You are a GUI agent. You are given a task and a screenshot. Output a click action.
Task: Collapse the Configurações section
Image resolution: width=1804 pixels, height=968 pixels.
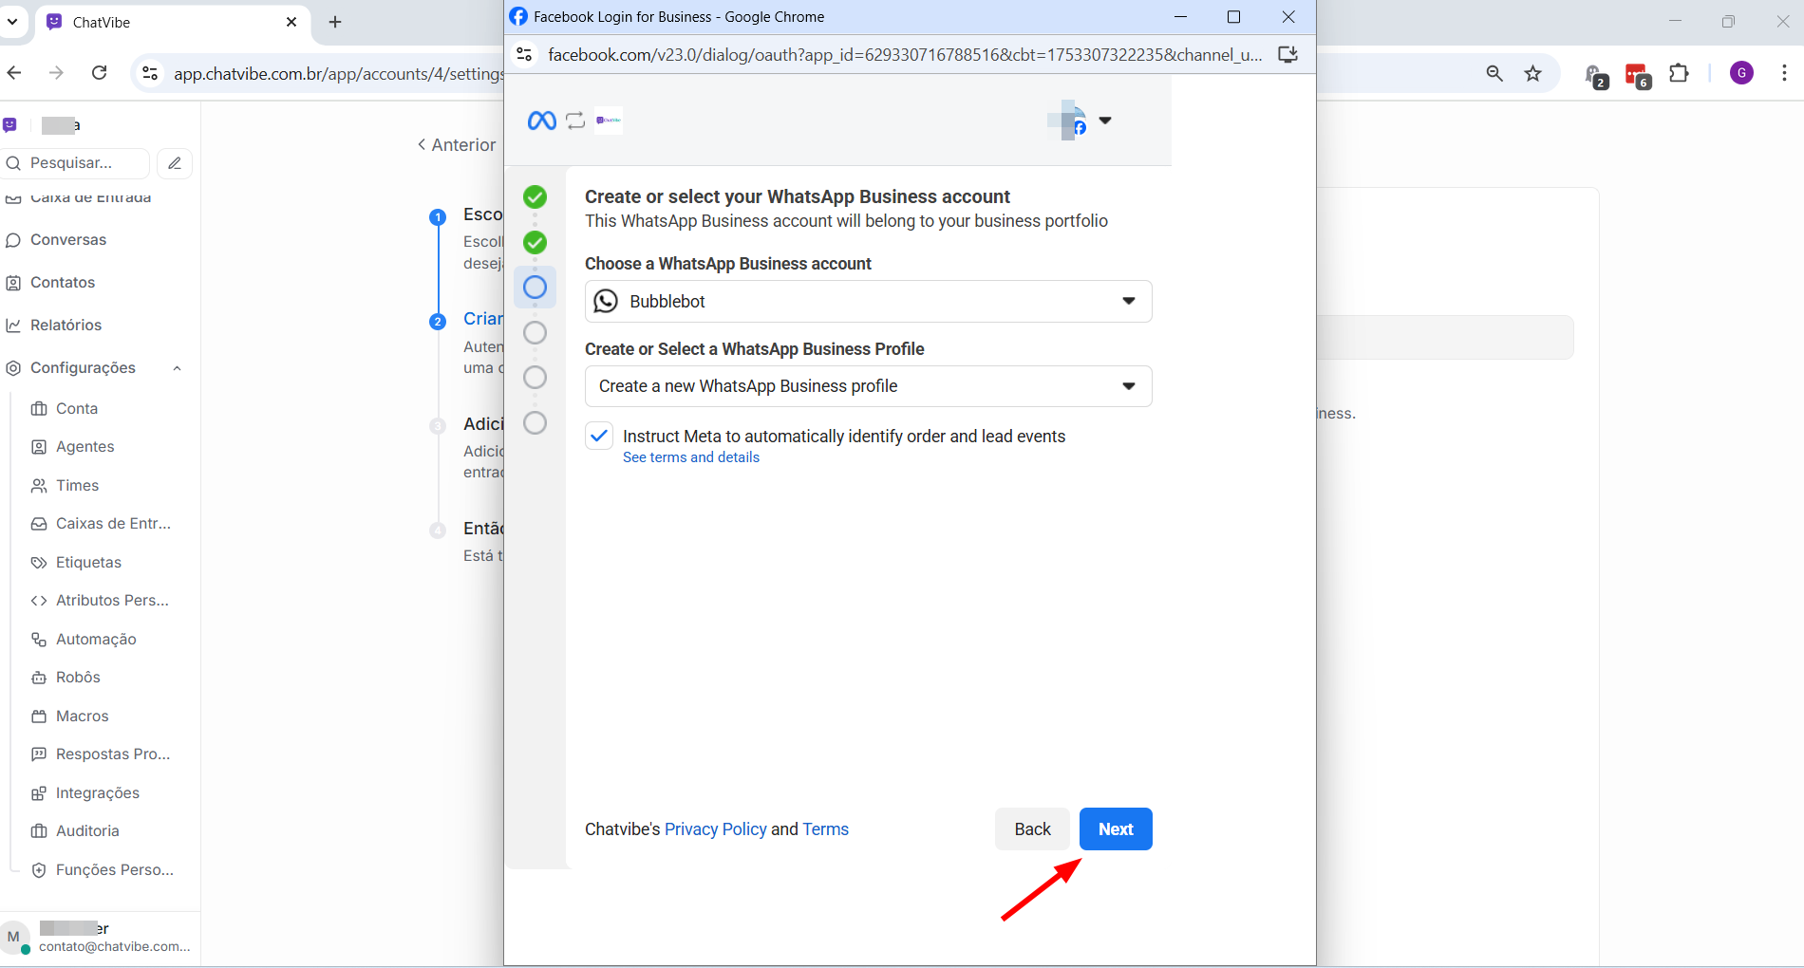177,368
